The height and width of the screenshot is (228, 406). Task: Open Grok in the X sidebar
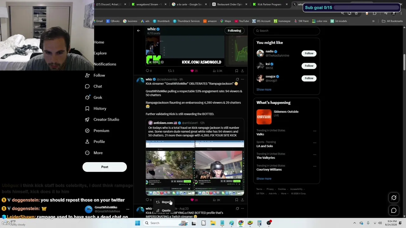[x=94, y=98]
